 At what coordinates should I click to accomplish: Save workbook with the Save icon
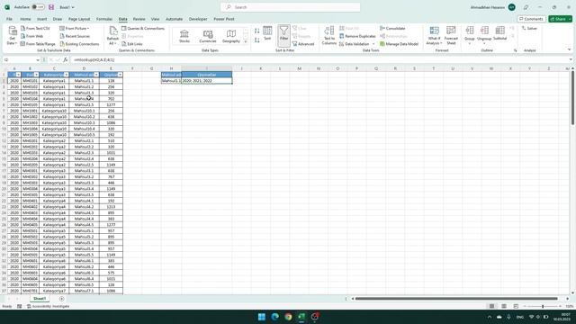click(51, 7)
